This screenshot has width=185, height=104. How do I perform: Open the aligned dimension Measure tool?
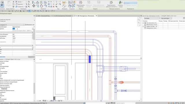click(64, 2)
